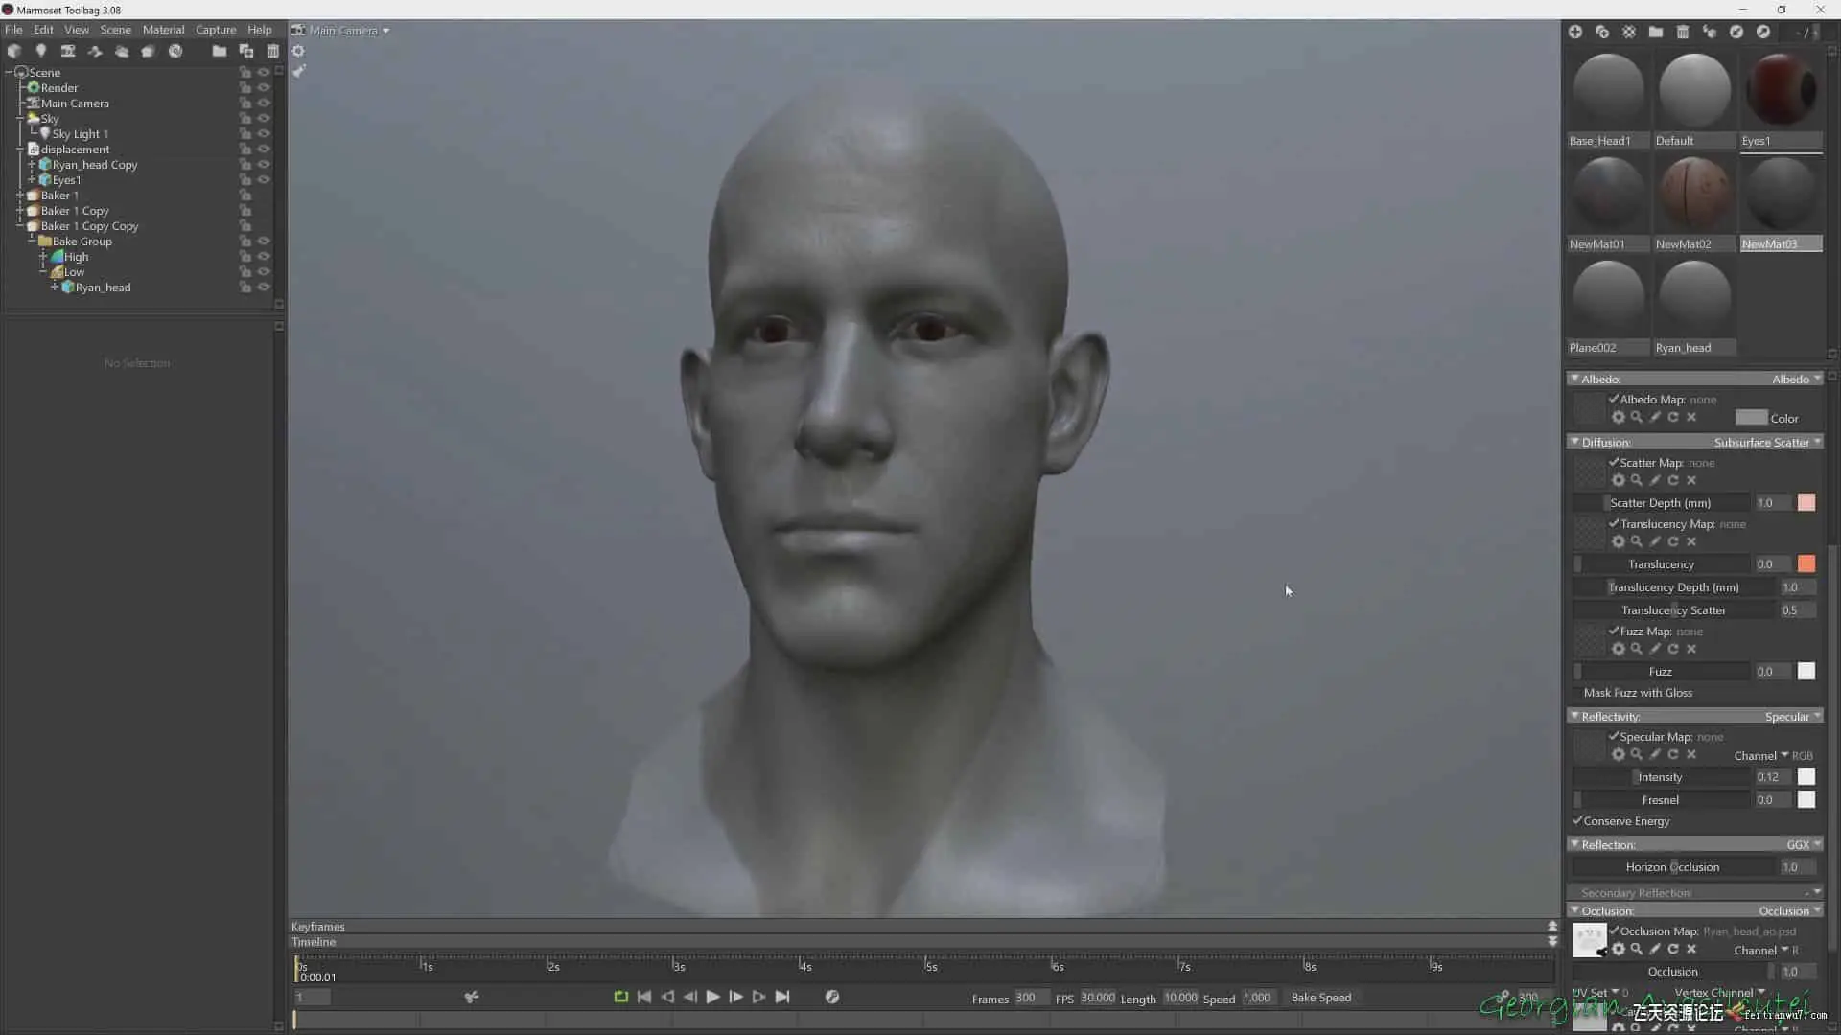This screenshot has width=1841, height=1035.
Task: Click the add new light icon
Action: pyautogui.click(x=40, y=51)
